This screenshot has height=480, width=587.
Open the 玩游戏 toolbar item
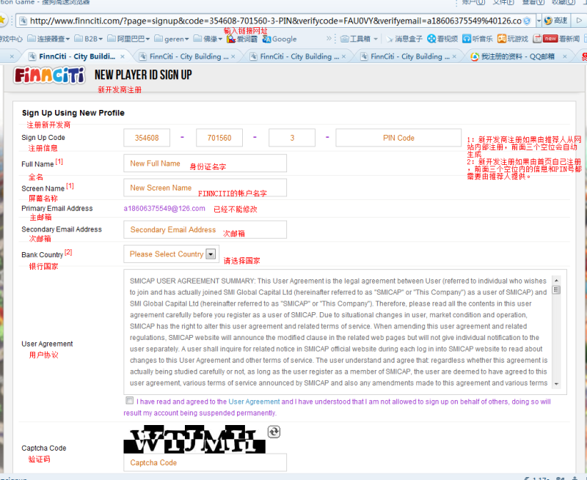tap(512, 39)
